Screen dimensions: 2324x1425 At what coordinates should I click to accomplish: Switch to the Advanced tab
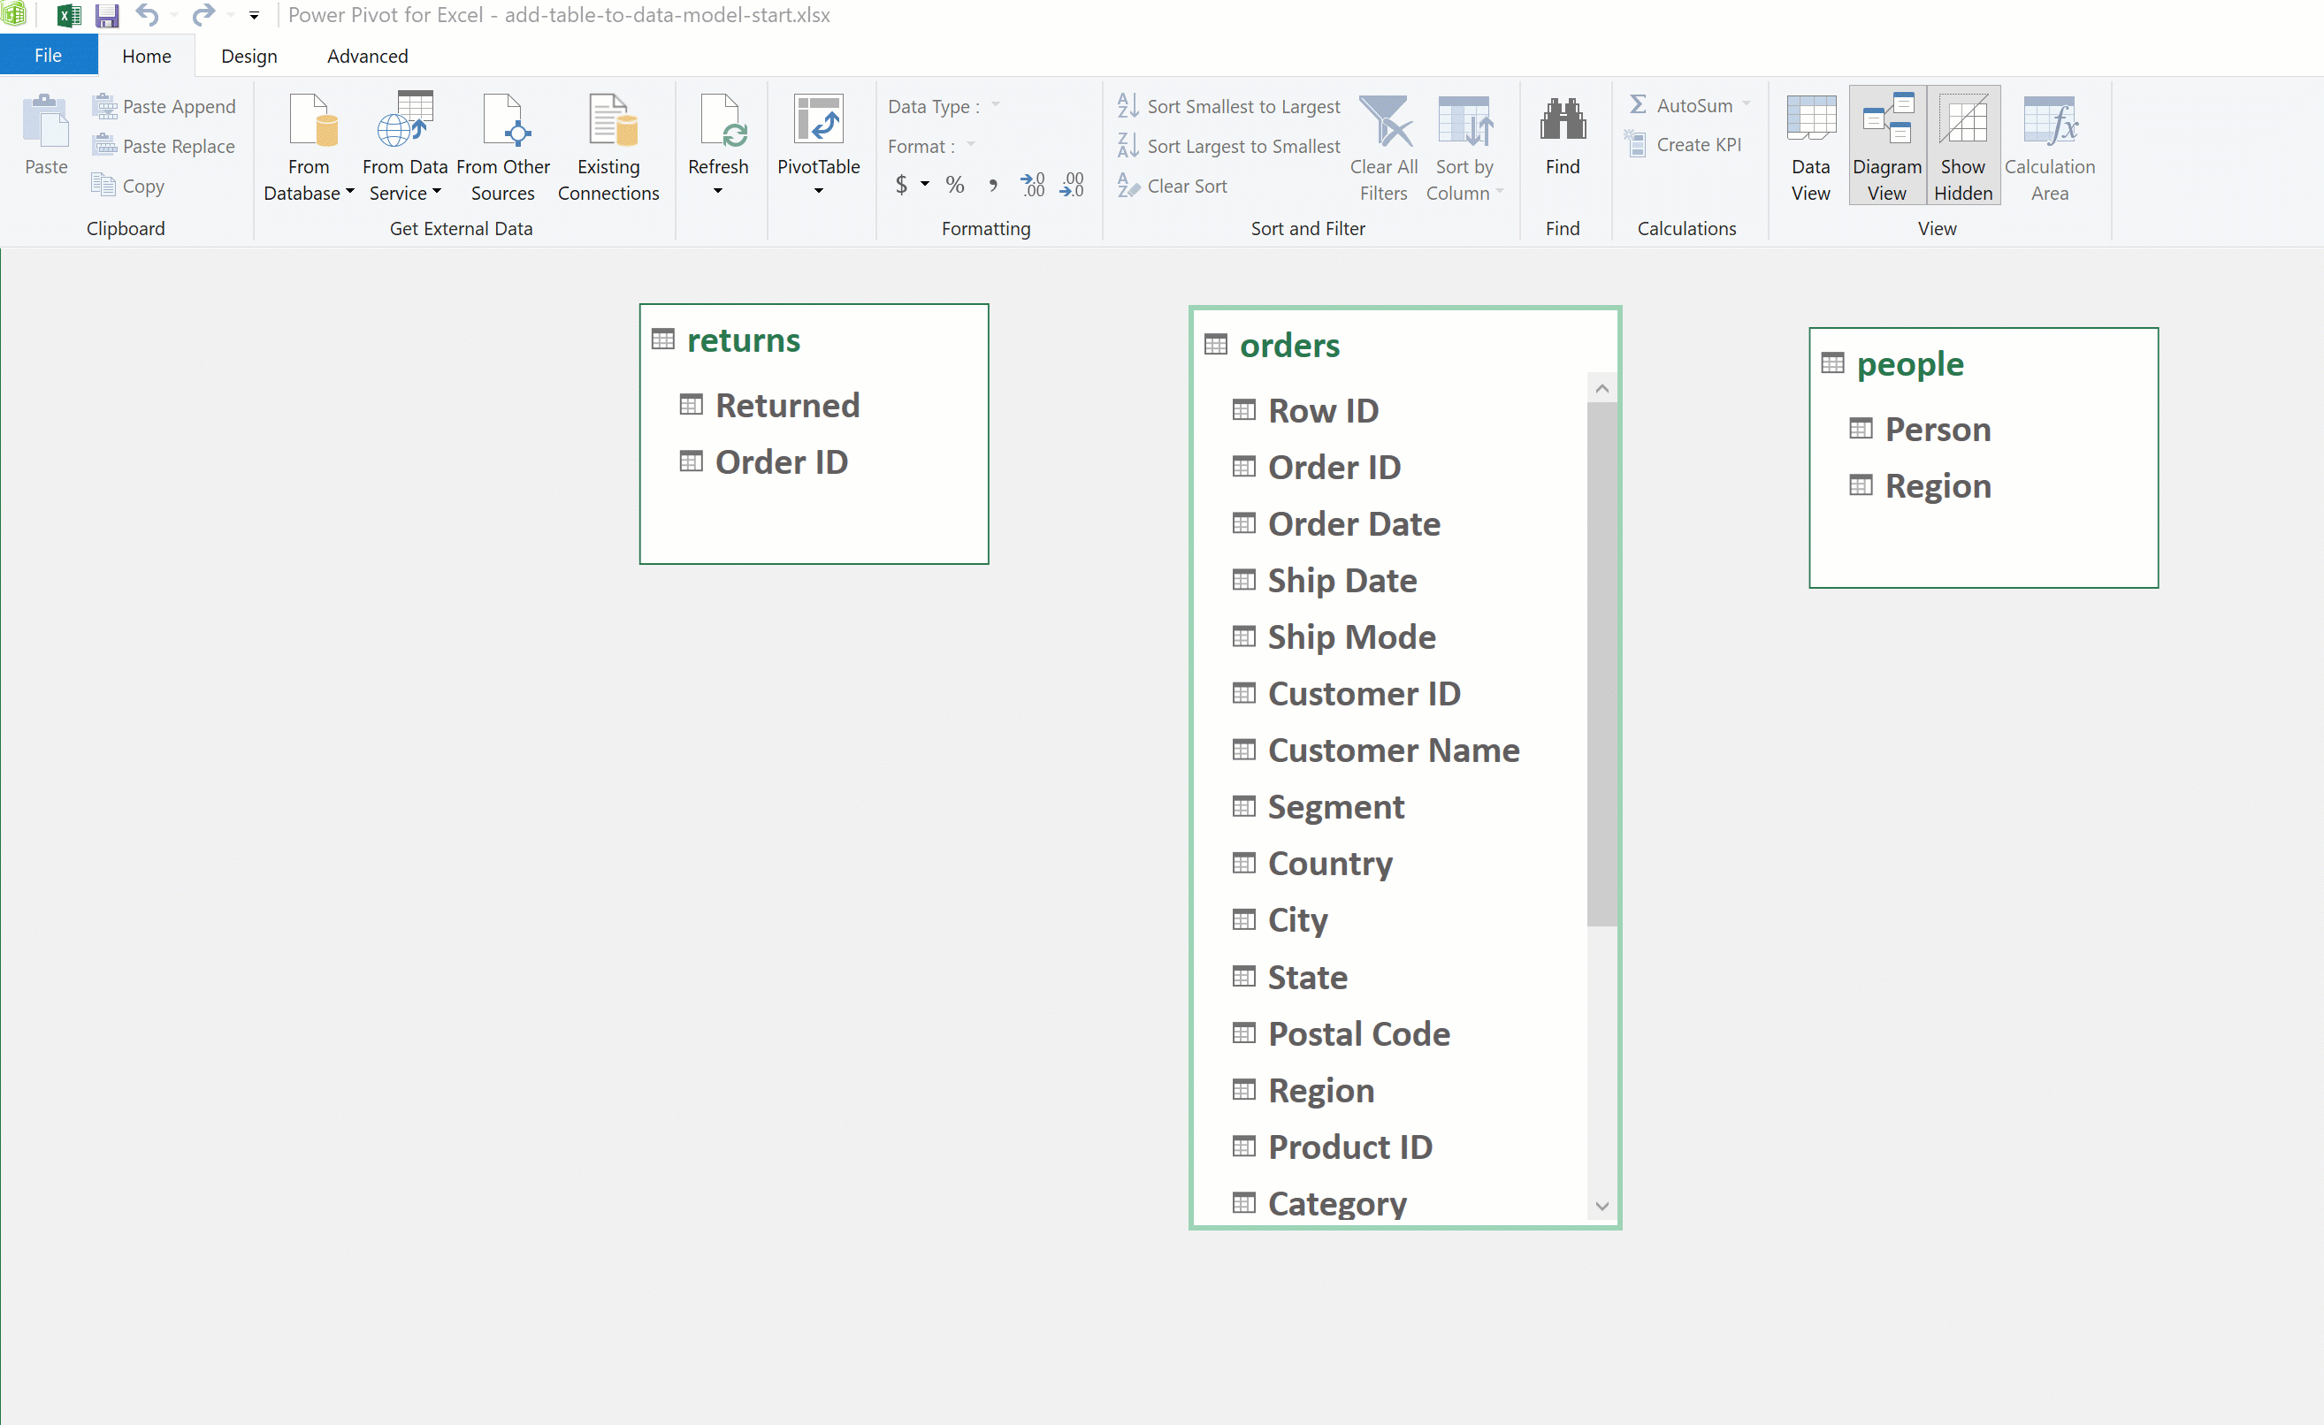tap(367, 57)
